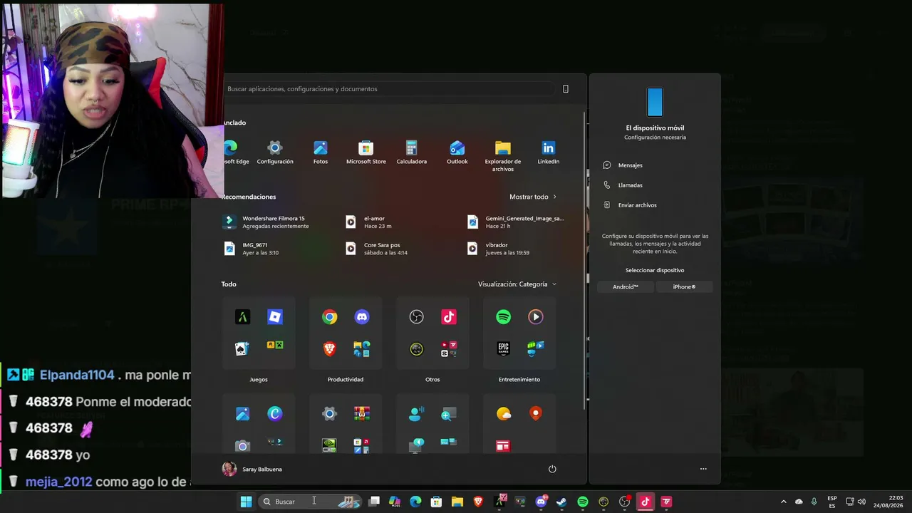Open the Maps app icon

pos(536,414)
